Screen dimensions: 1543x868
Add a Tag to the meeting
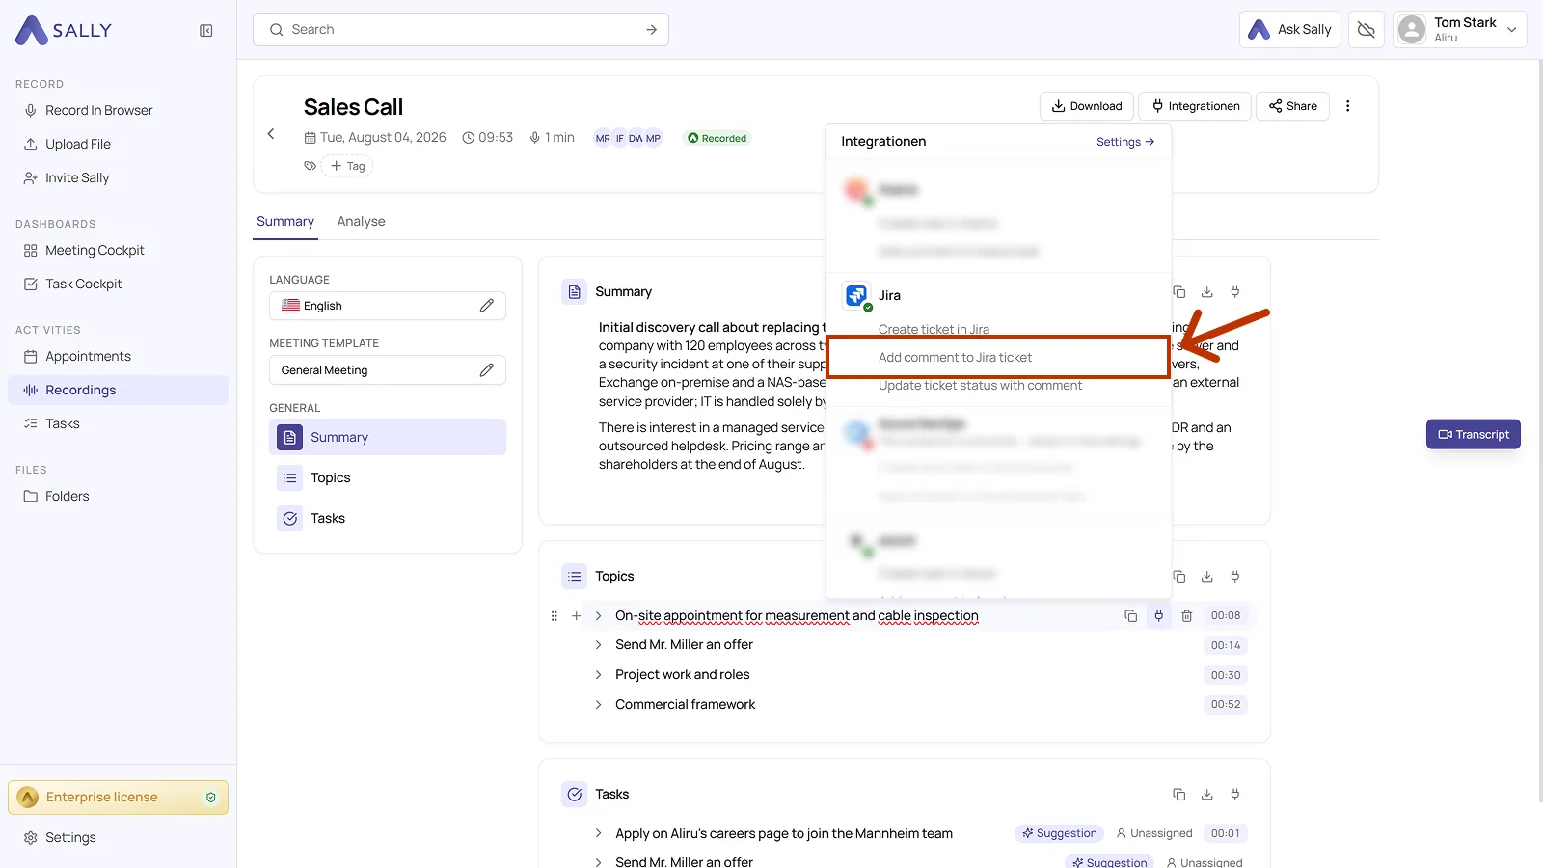[347, 166]
